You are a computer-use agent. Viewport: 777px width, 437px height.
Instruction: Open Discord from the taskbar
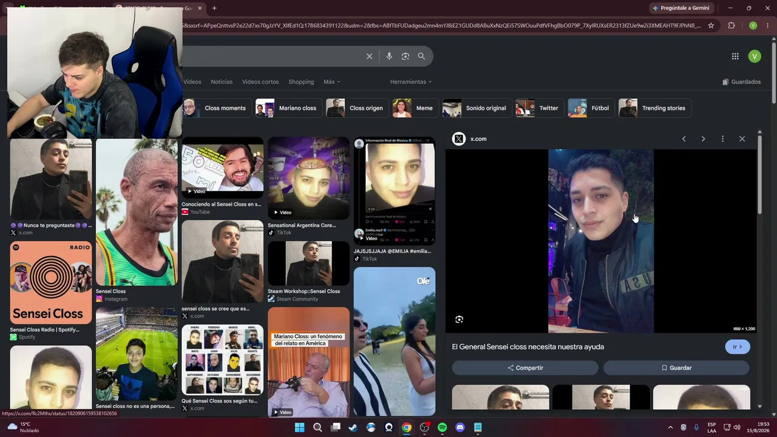460,427
